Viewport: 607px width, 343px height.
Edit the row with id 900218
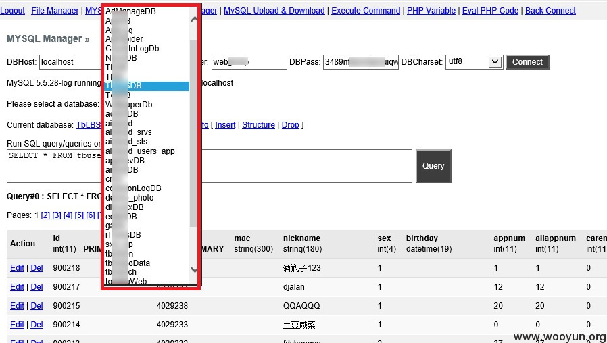click(x=17, y=268)
